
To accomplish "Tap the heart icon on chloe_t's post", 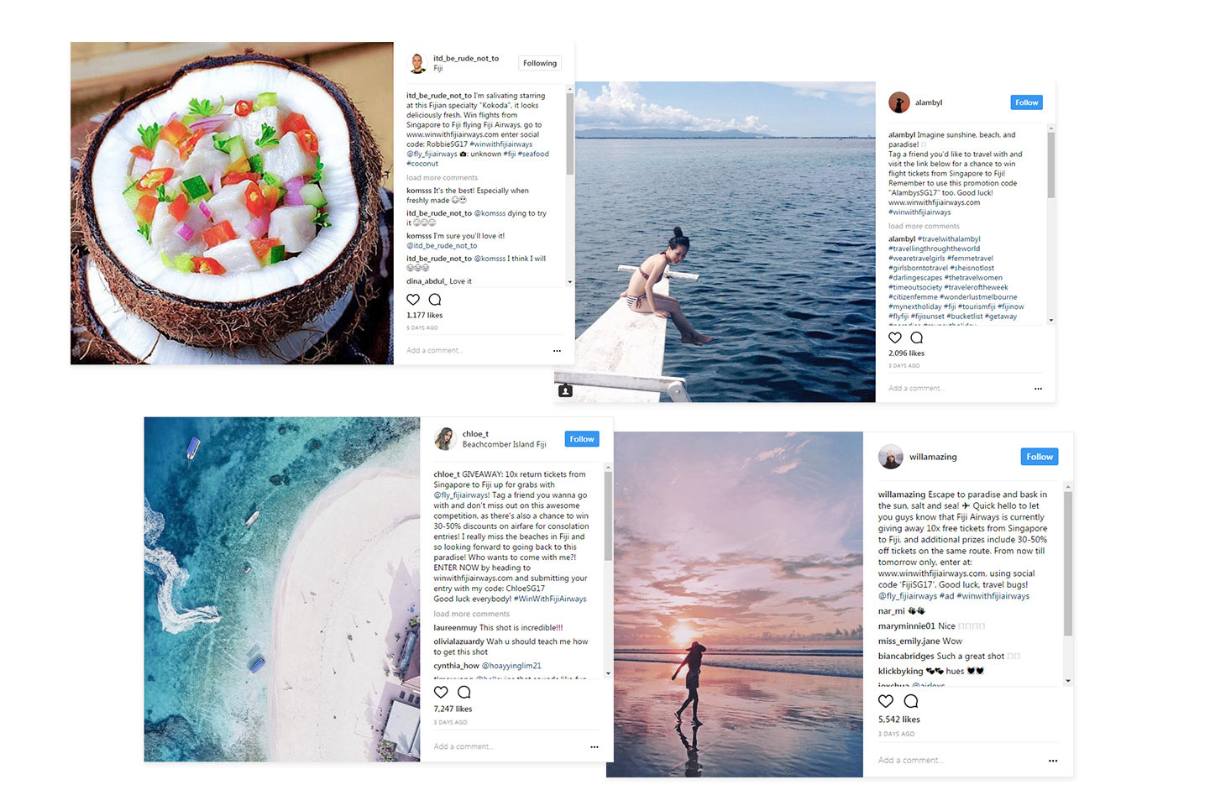I will tap(441, 692).
